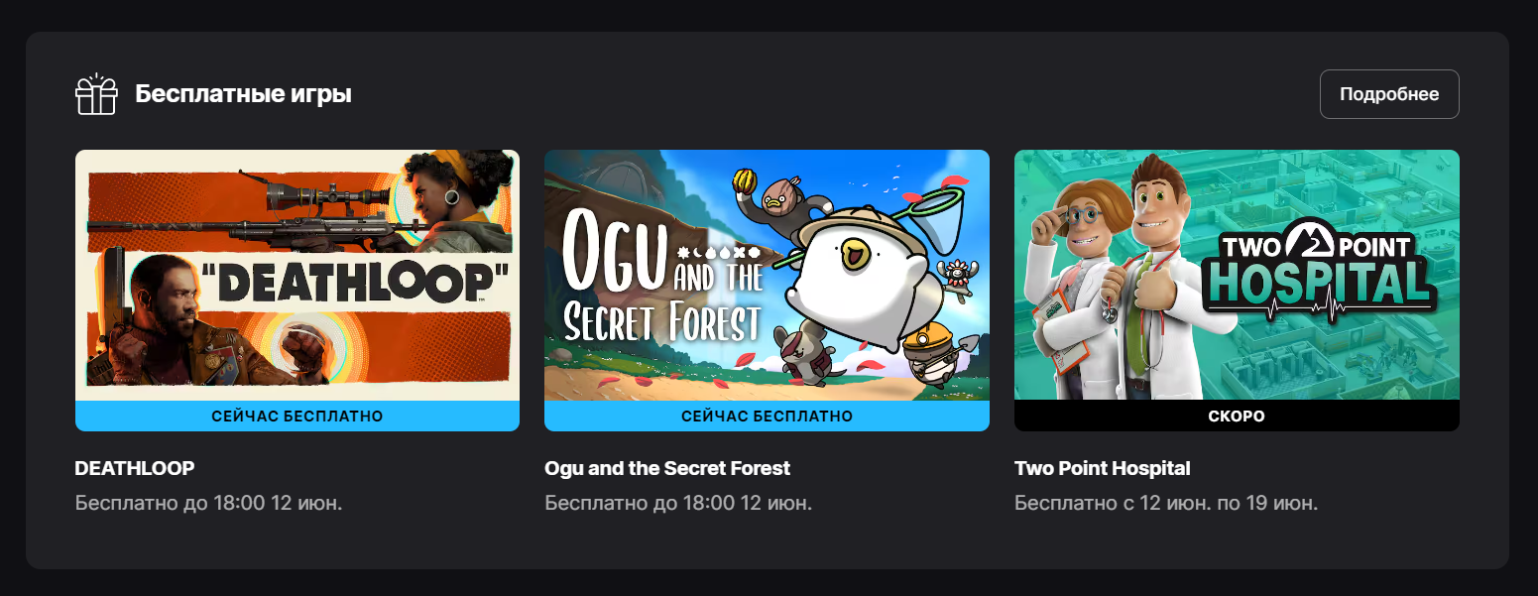The width and height of the screenshot is (1538, 596).
Task: Click the gift box icon beside Бесплатные игры
Action: point(96,94)
